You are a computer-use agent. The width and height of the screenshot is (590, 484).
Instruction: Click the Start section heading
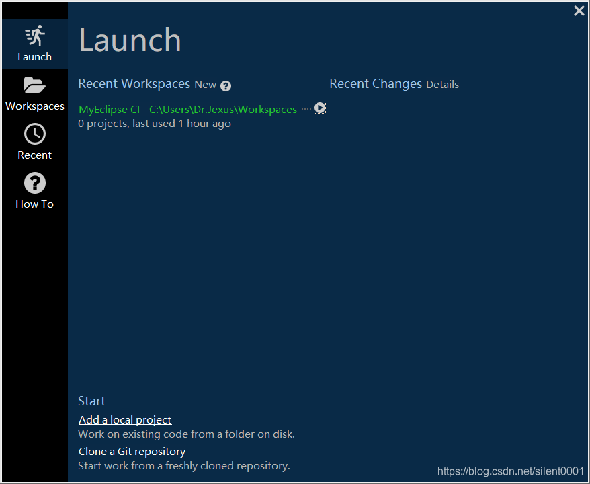click(91, 401)
